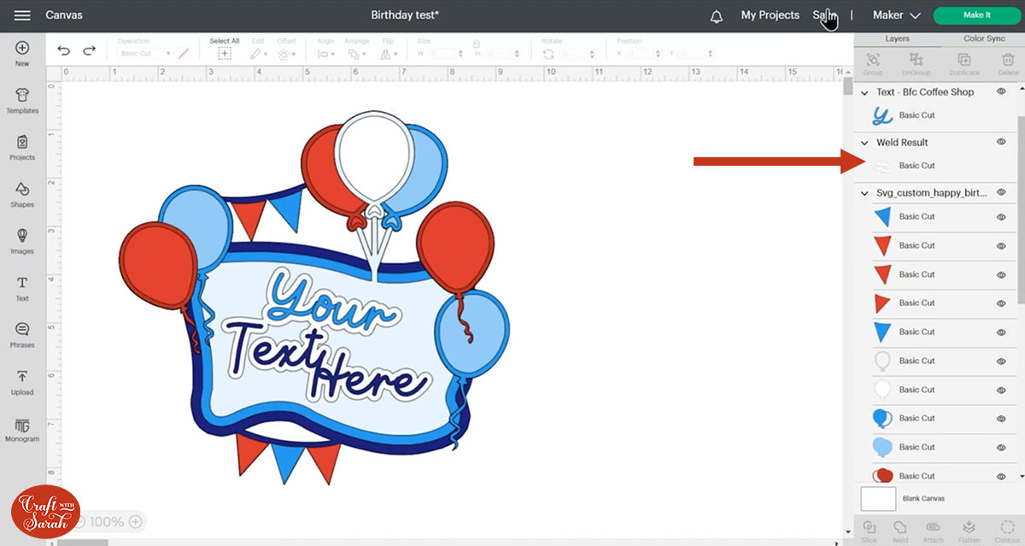This screenshot has width=1025, height=546.
Task: Open the Upload panel
Action: tap(22, 381)
